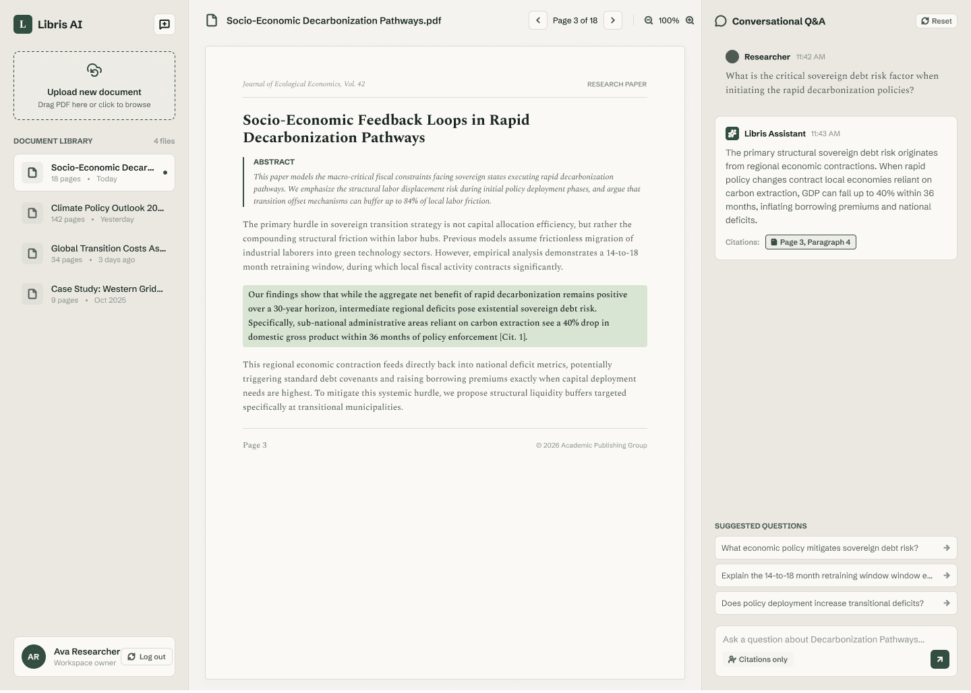Go to previous page of PDF
This screenshot has height=693, width=971.
tap(538, 20)
